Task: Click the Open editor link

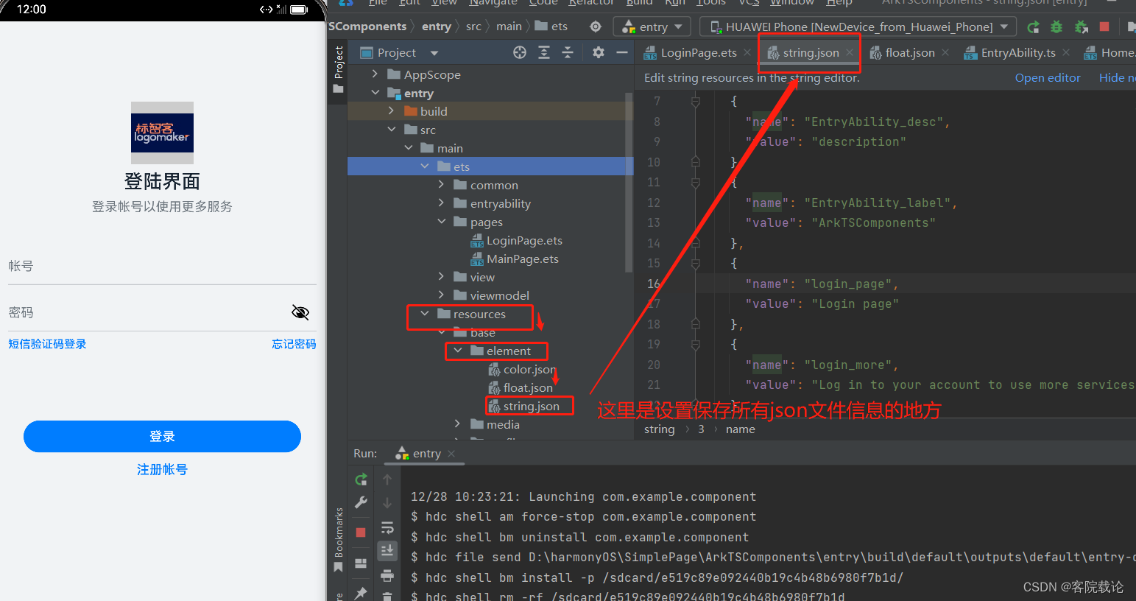Action: [x=1048, y=78]
